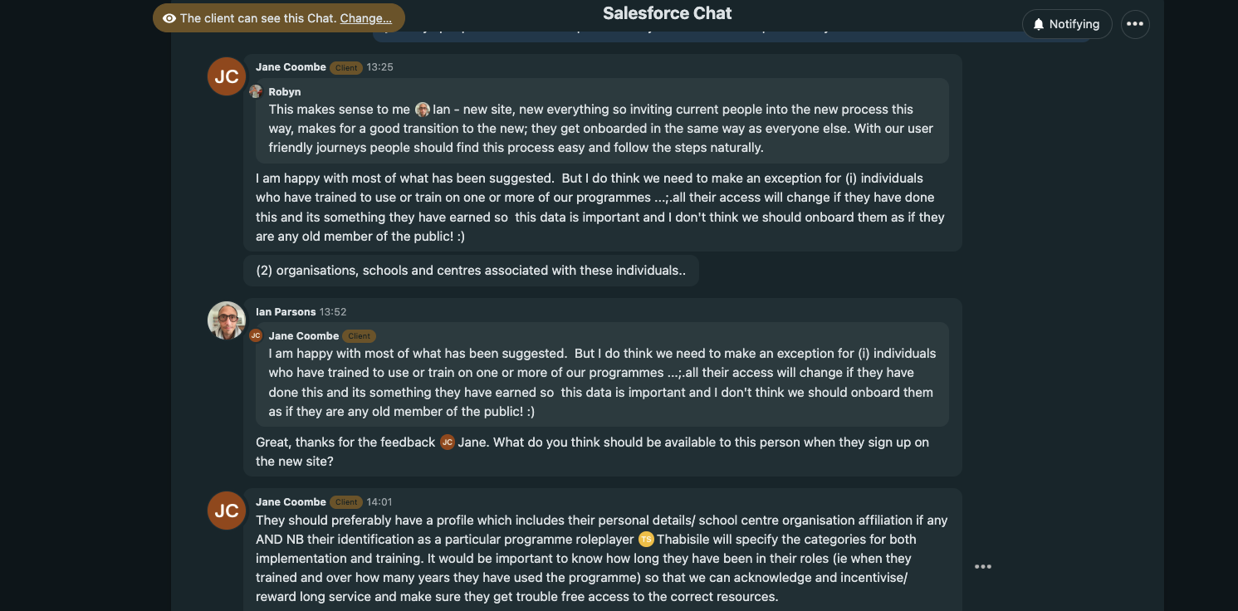Click the Change visibility link
This screenshot has height=611, width=1238.
(x=365, y=18)
